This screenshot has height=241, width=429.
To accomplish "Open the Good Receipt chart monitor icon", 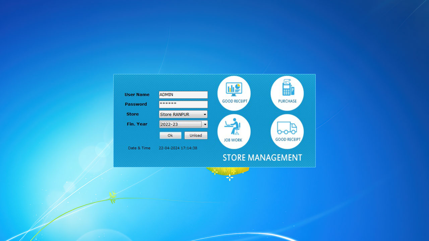I will 234,89.
